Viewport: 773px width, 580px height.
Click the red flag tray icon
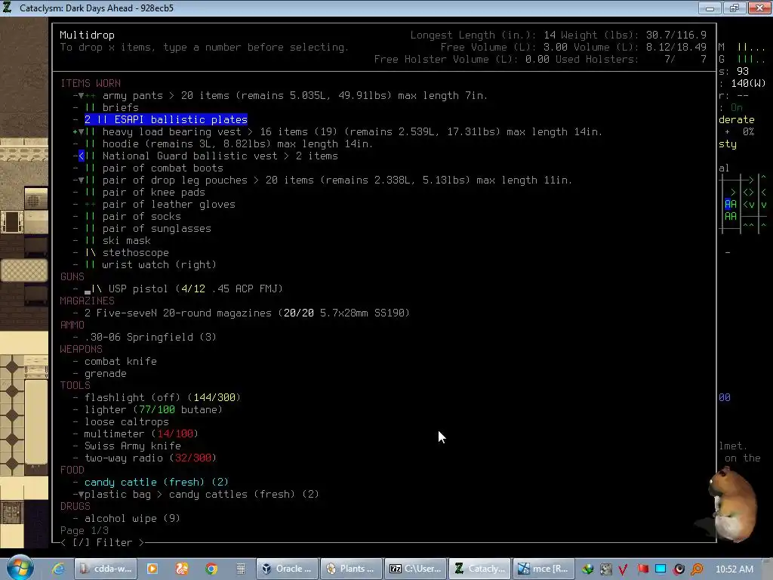tap(642, 569)
